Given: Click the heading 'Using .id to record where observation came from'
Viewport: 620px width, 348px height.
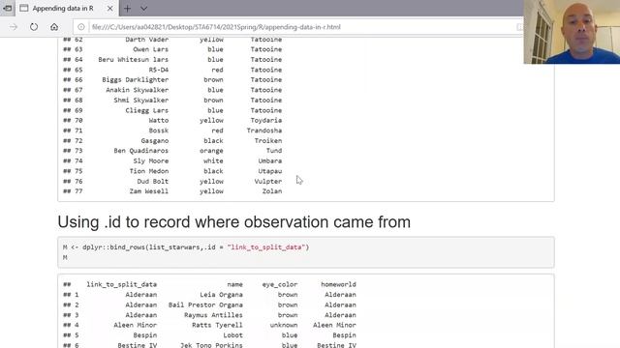Looking at the screenshot, I should click(234, 222).
